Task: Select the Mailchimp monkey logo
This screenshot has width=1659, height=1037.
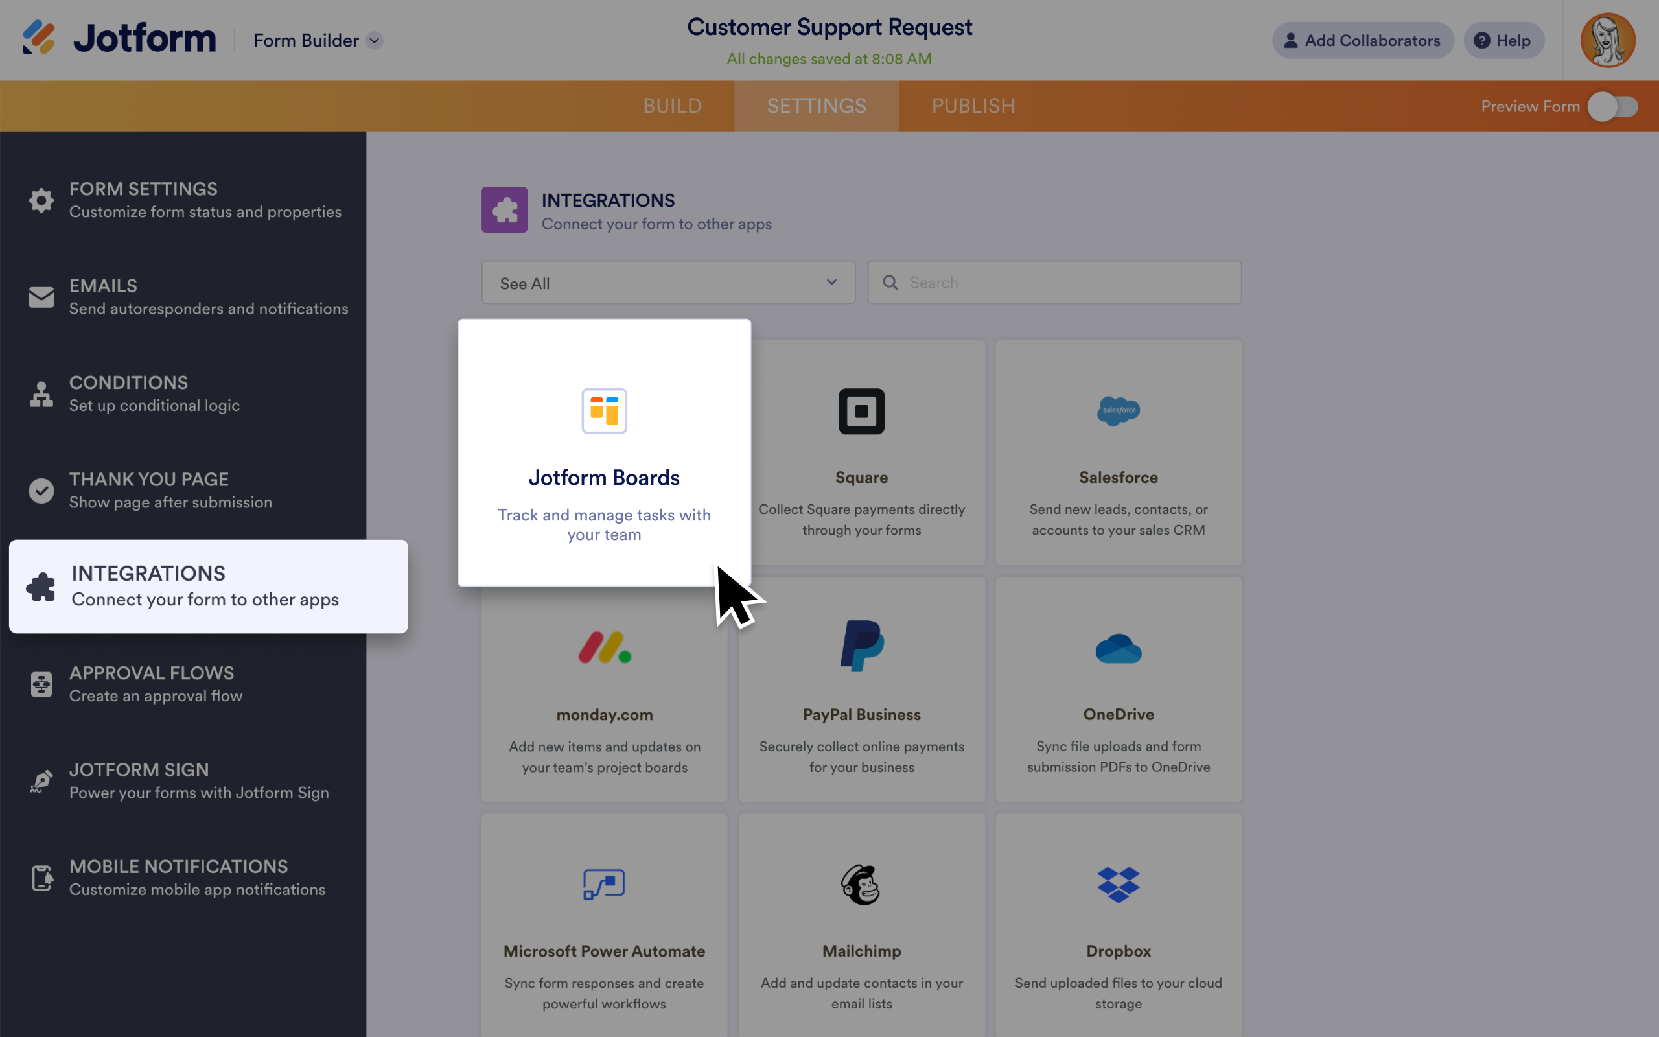Action: pos(861,885)
